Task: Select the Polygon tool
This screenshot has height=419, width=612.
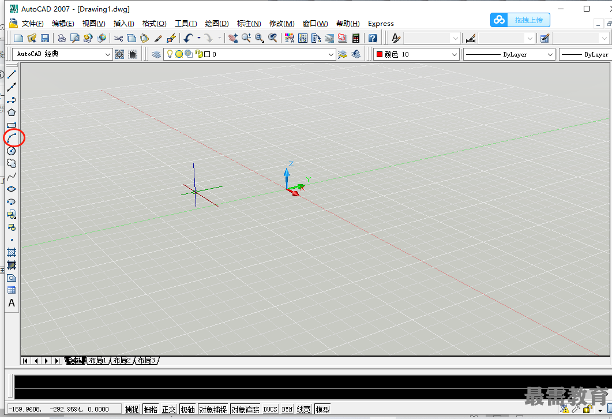Action: click(12, 113)
